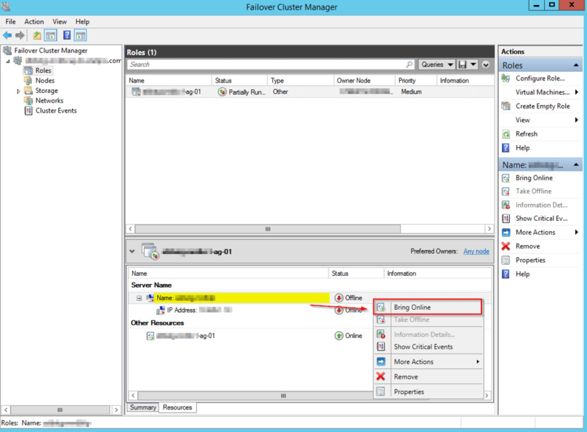The width and height of the screenshot is (587, 432).
Task: Toggle the Show/Hide Console Tree icon
Action: point(50,36)
